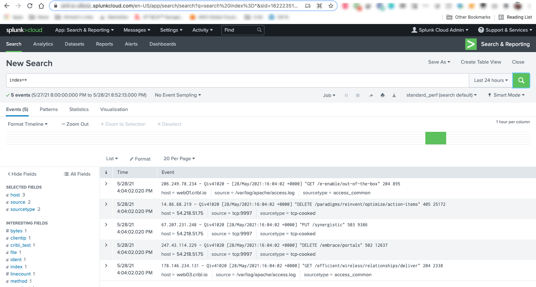Export search results with the download icon

[394, 95]
